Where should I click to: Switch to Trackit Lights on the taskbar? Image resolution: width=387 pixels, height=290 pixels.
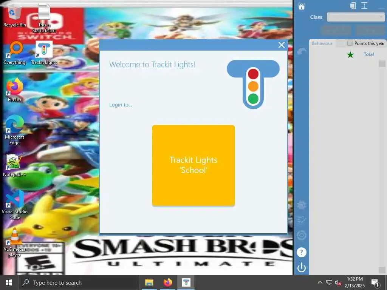(186, 282)
